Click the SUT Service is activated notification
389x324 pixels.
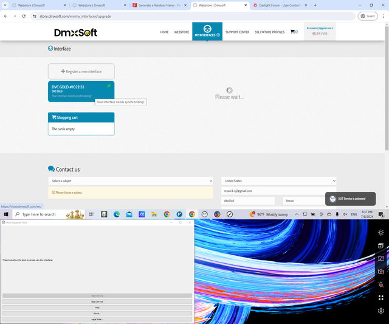pos(350,199)
